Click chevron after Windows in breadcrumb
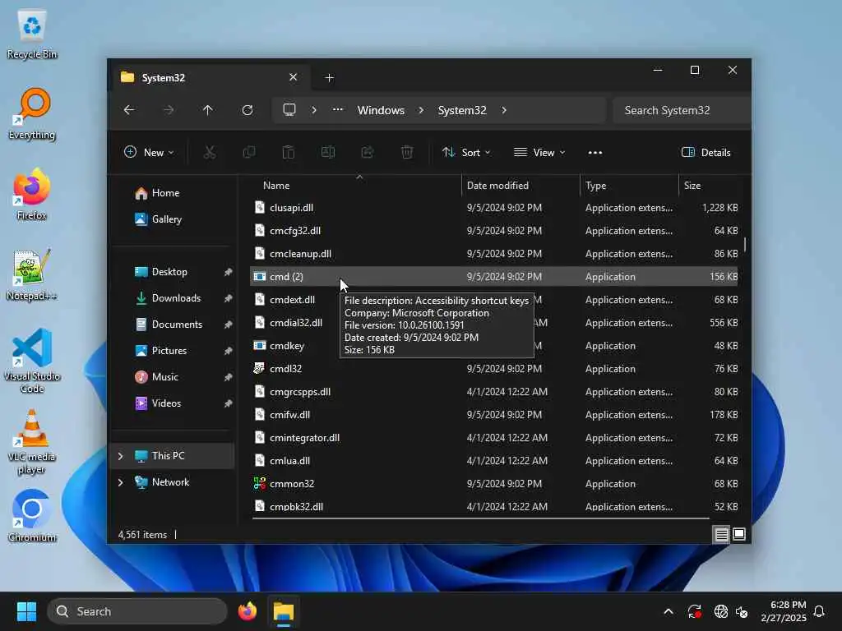 tap(421, 110)
